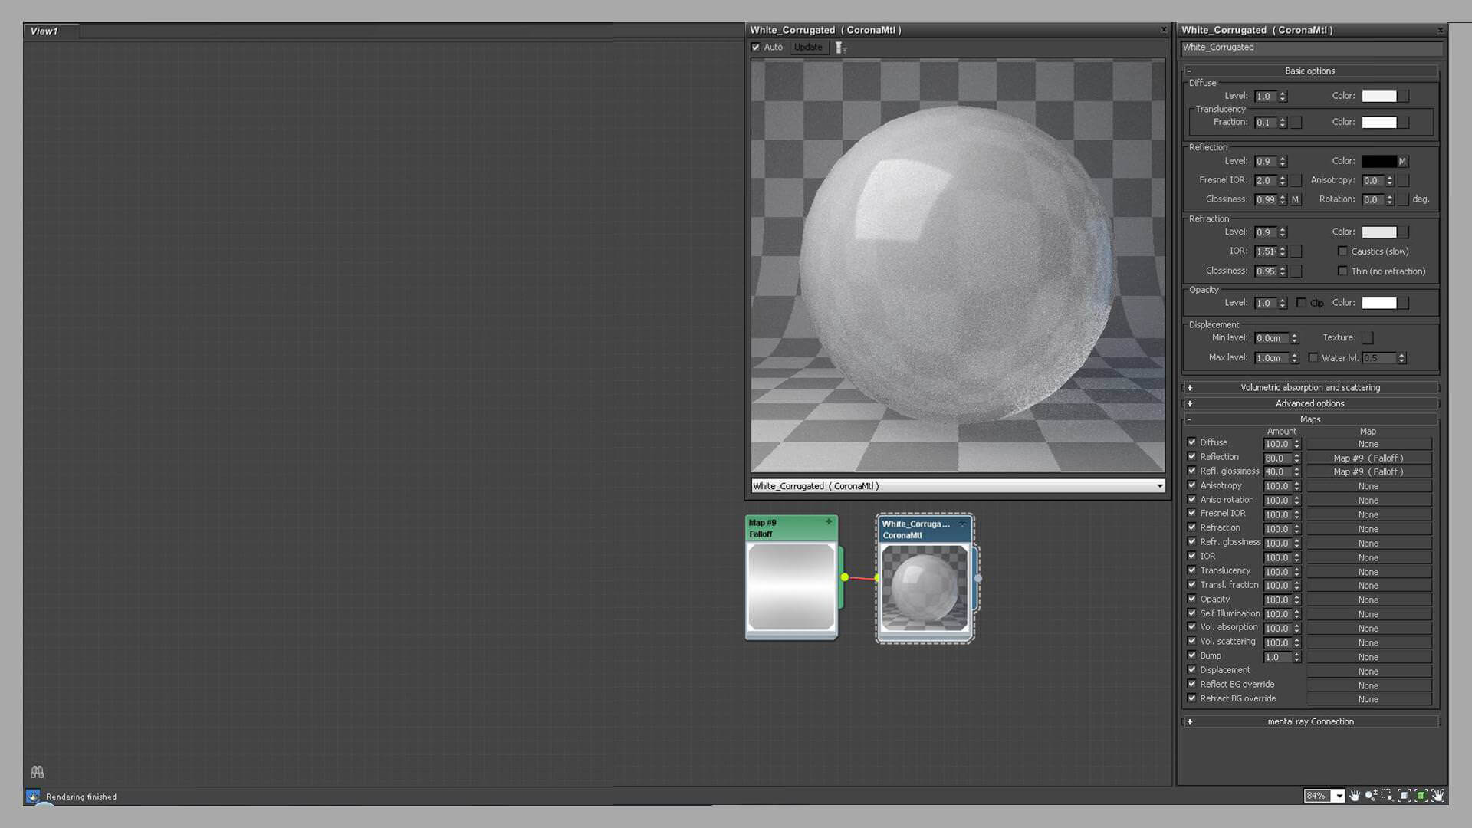Click the M map button next to Reflection Color

coord(1402,162)
